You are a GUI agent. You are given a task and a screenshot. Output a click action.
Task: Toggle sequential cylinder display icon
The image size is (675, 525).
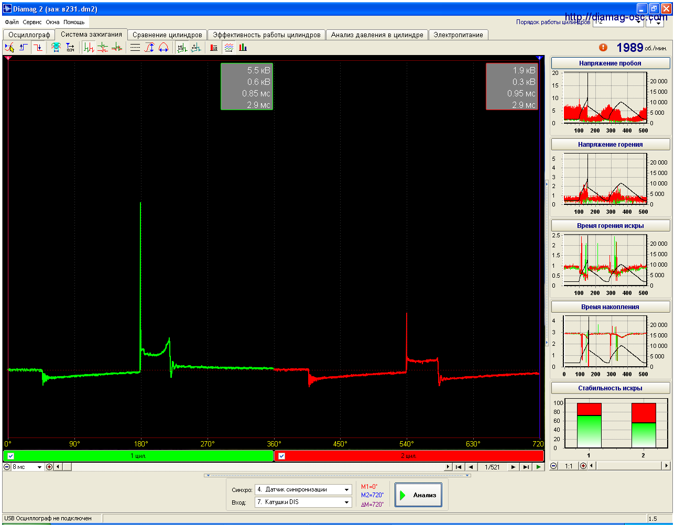(89, 48)
